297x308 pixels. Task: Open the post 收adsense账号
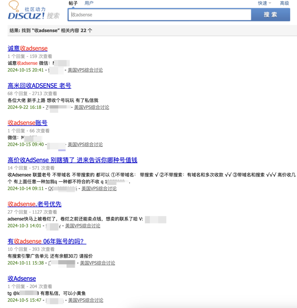[x=27, y=123]
